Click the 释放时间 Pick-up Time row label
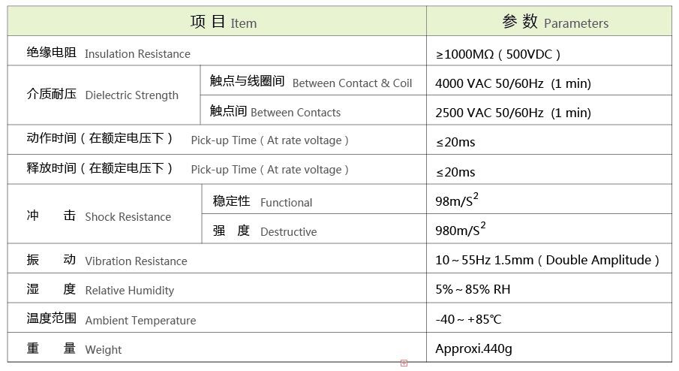Viewport: 679px width, 371px height. 188,169
